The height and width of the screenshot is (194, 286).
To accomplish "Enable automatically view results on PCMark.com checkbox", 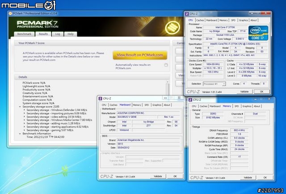I will pyautogui.click(x=166, y=65).
